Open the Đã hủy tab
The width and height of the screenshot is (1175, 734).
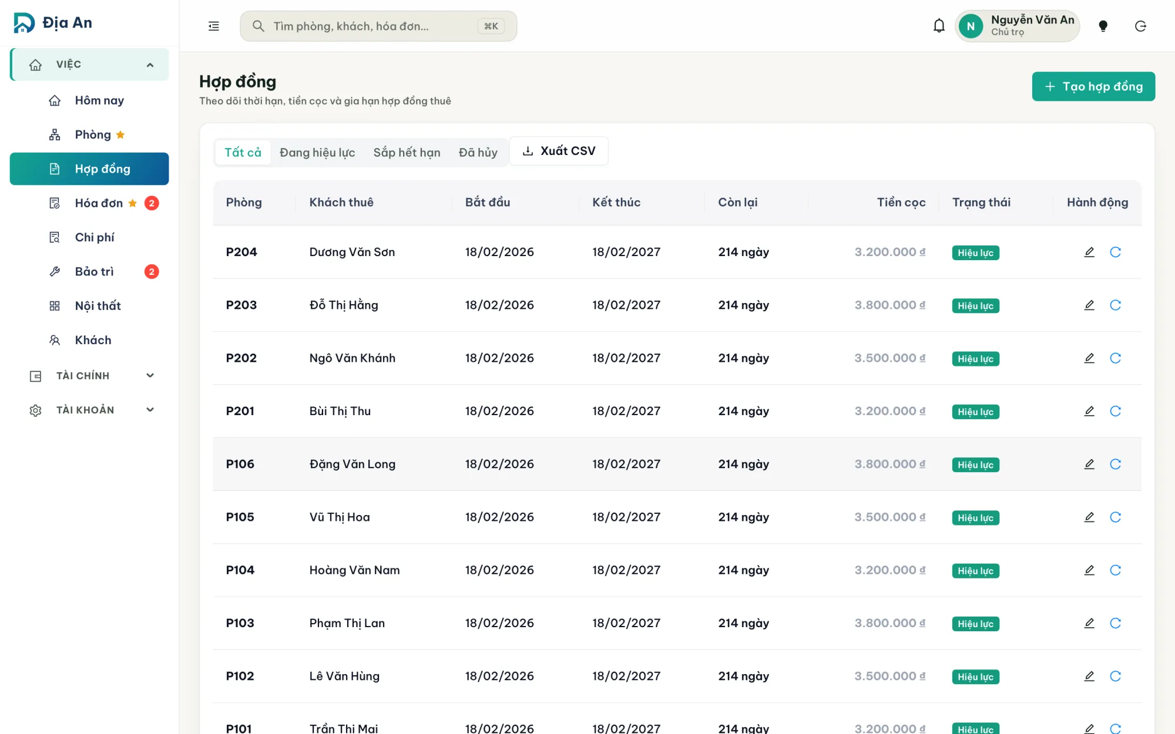[x=478, y=152]
